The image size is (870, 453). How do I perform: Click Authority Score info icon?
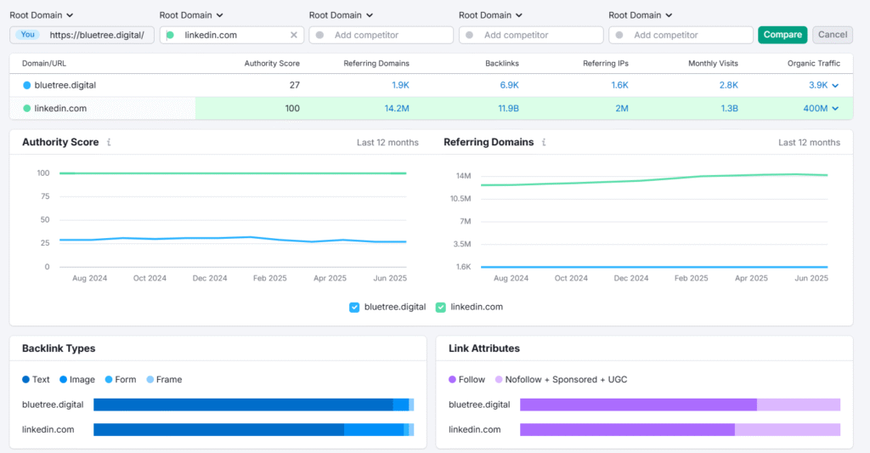pyautogui.click(x=109, y=142)
